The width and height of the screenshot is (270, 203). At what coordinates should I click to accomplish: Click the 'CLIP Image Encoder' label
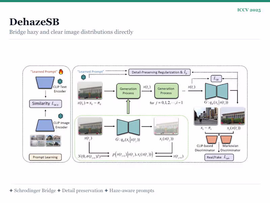[x=61, y=125]
